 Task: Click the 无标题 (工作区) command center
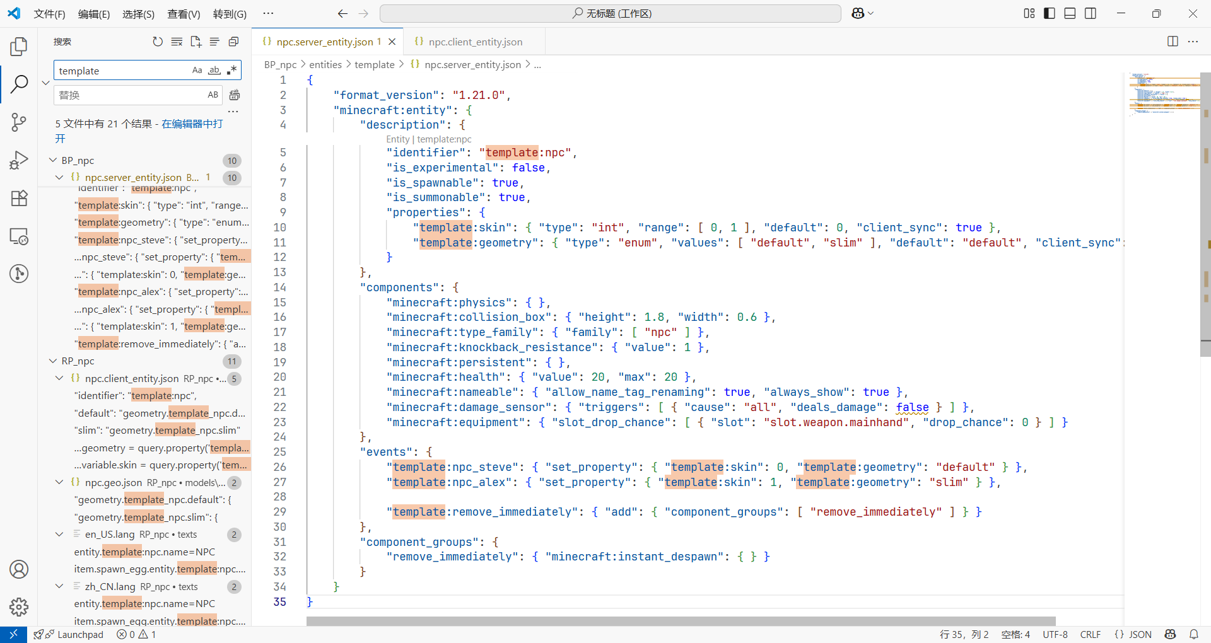(x=610, y=13)
